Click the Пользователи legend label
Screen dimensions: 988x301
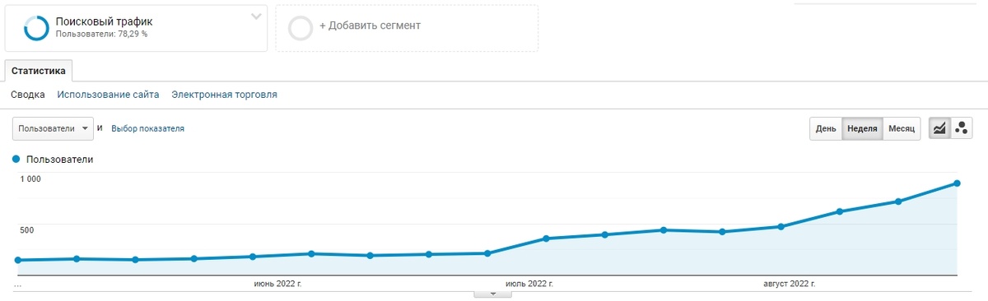[x=59, y=160]
